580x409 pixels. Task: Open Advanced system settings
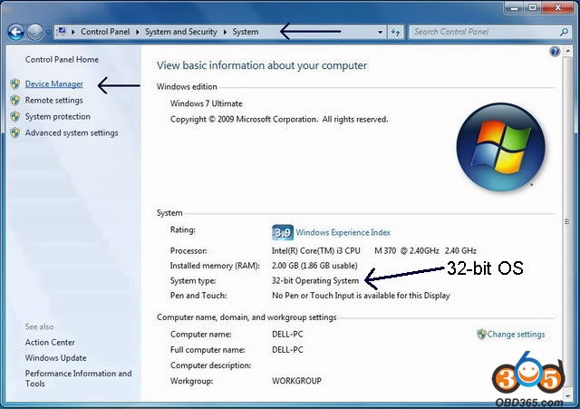pyautogui.click(x=72, y=133)
